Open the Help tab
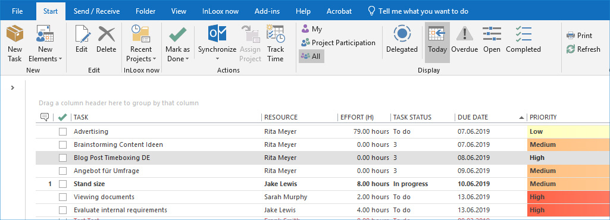The height and width of the screenshot is (220, 610). coord(303,11)
